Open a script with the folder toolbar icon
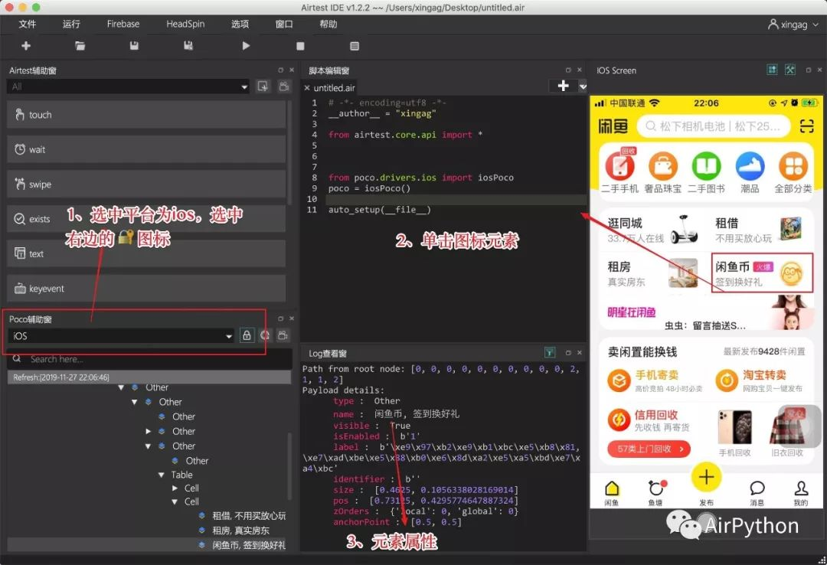The width and height of the screenshot is (827, 565). pos(80,46)
